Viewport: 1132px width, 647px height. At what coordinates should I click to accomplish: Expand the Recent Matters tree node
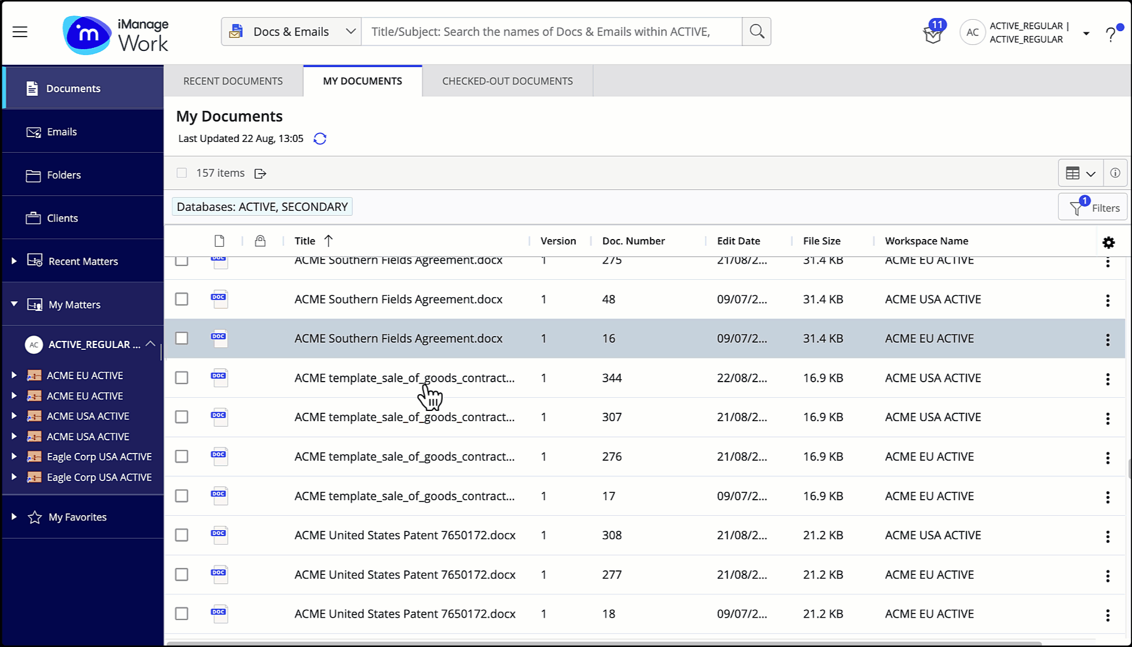tap(14, 261)
